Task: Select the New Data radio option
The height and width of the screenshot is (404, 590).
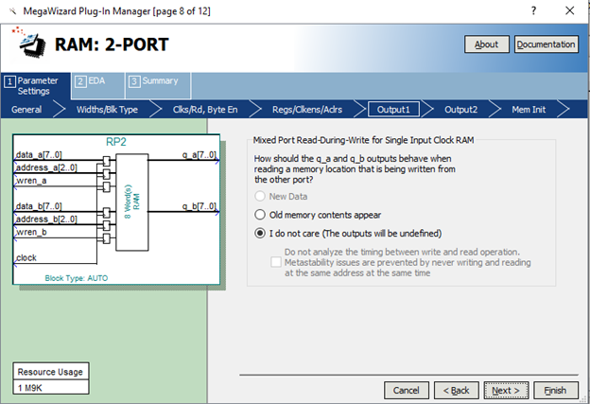Action: (261, 195)
